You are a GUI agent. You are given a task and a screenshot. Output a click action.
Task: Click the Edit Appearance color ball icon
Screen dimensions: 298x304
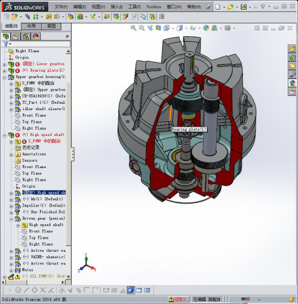coord(206,28)
